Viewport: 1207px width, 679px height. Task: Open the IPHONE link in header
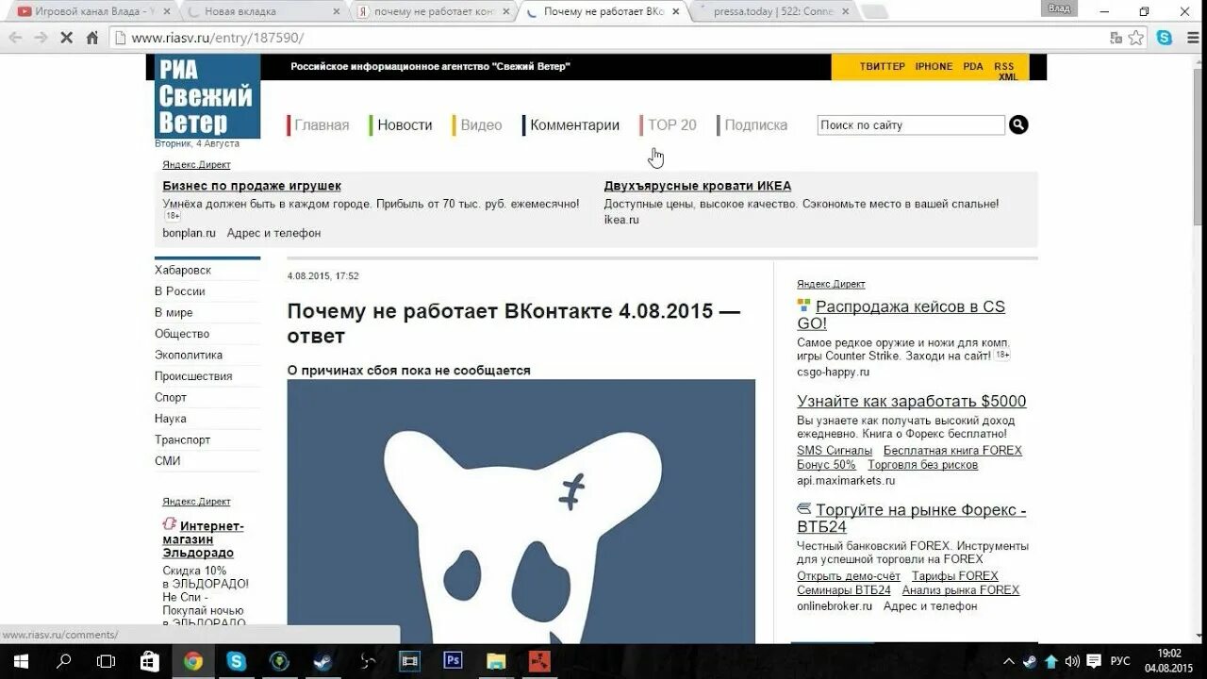(x=934, y=66)
